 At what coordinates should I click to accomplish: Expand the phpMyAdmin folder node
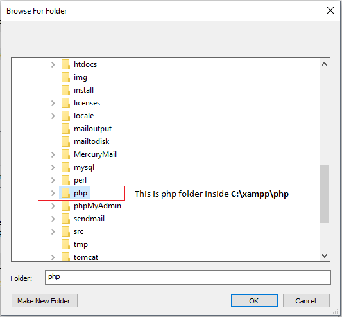[53, 206]
